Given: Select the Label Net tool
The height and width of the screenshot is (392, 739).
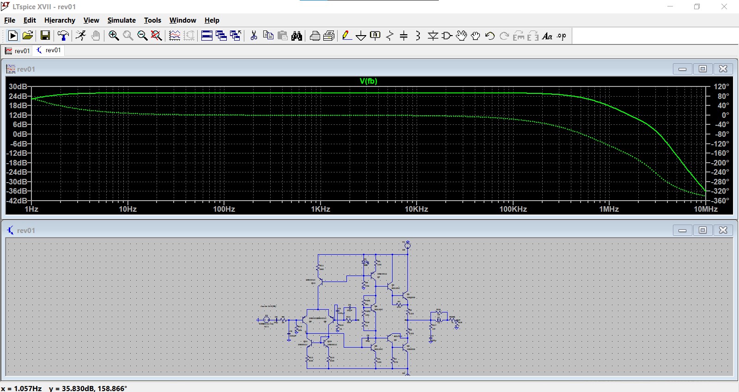Looking at the screenshot, I should 376,36.
